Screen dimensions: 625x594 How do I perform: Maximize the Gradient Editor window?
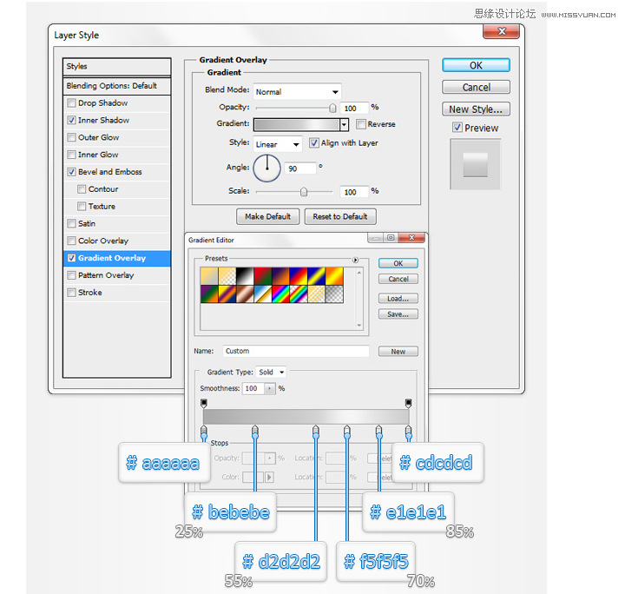tap(391, 238)
